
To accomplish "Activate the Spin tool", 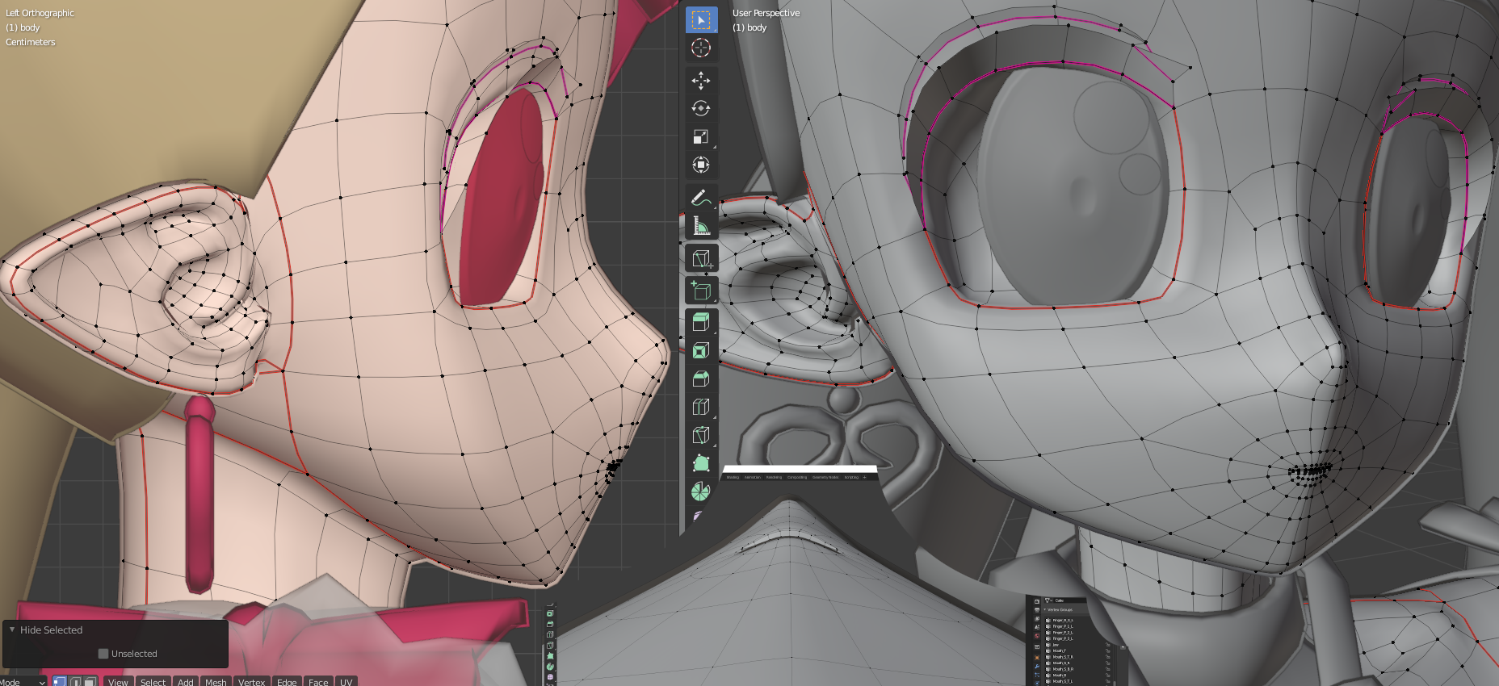I will pos(701,491).
